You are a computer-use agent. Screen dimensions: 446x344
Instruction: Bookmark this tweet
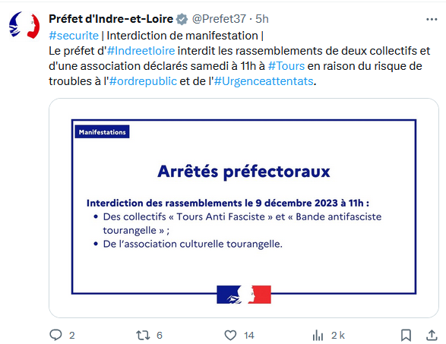pos(406,335)
